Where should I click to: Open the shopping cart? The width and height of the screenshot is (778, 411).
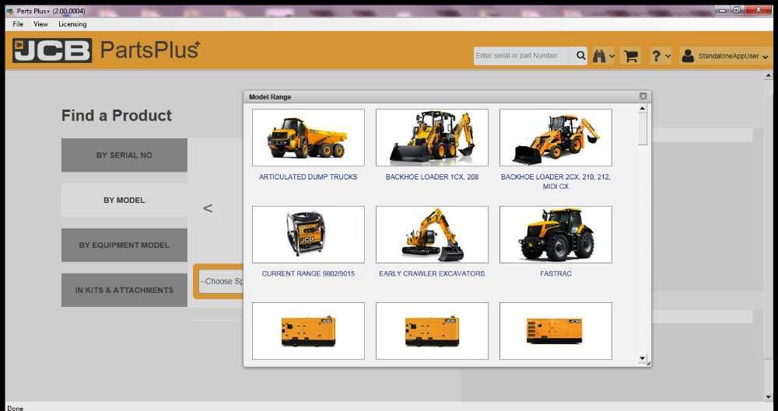tap(631, 56)
